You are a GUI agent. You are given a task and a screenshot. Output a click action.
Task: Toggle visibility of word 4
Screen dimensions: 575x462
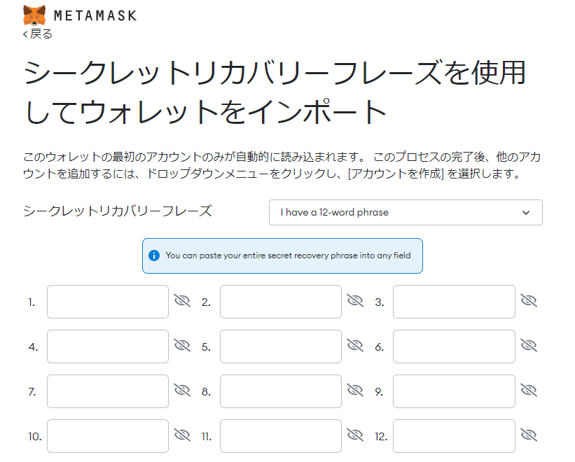(x=182, y=345)
